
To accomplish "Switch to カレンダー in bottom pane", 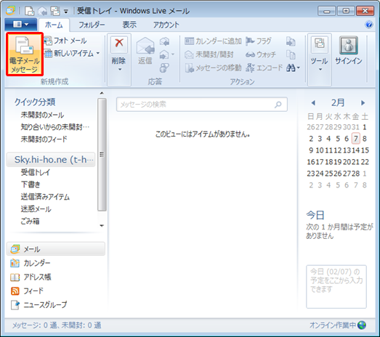I will [x=31, y=263].
